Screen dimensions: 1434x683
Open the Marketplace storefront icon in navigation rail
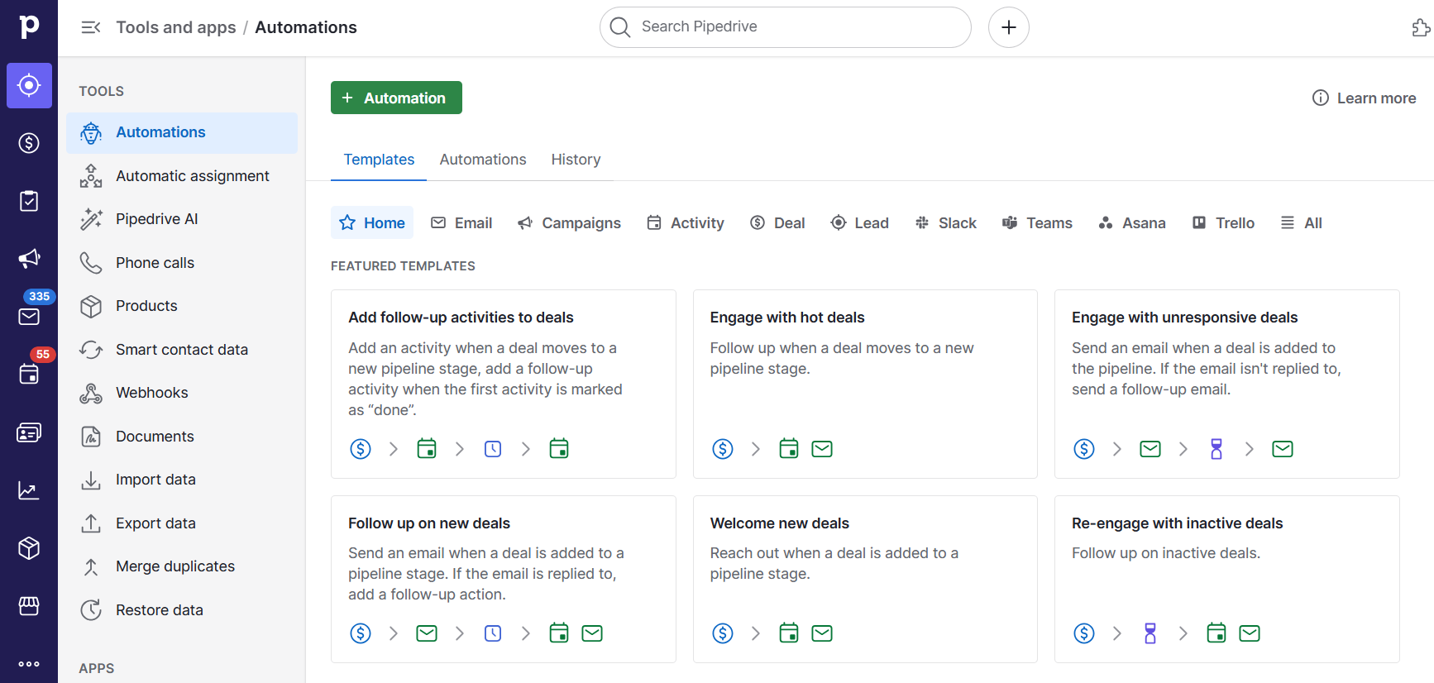[29, 606]
